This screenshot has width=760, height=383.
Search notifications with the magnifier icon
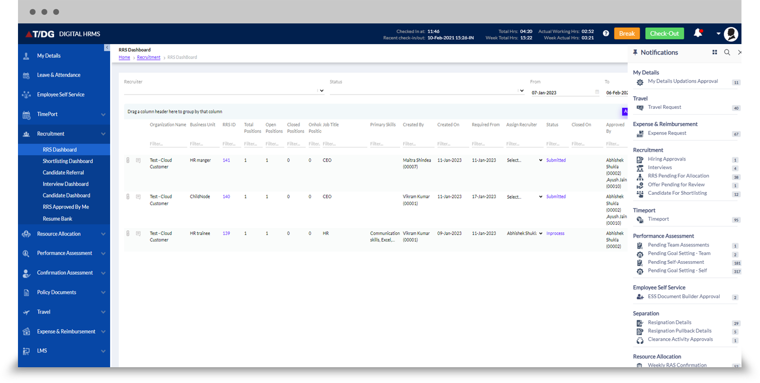727,52
